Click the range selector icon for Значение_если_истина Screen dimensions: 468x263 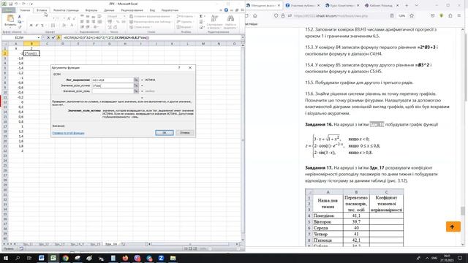pyautogui.click(x=136, y=85)
